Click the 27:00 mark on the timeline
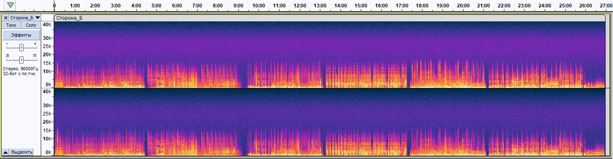Viewport: 613px width, 159px height. tap(606, 6)
